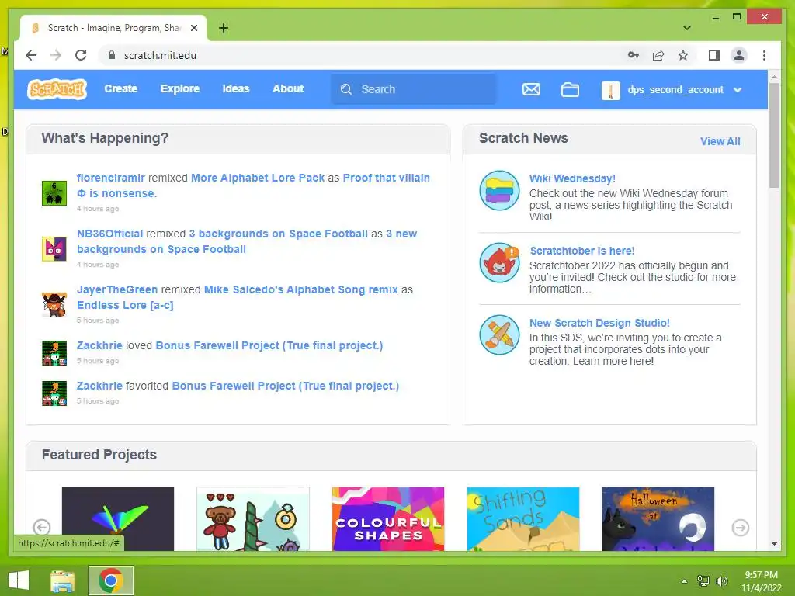
Task: Open the Create menu item
Action: click(x=120, y=88)
